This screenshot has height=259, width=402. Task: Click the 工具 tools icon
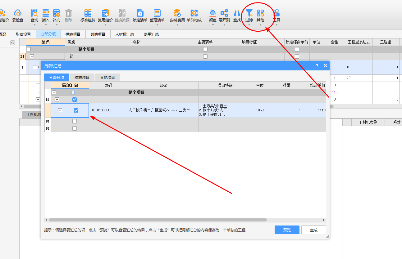[276, 13]
